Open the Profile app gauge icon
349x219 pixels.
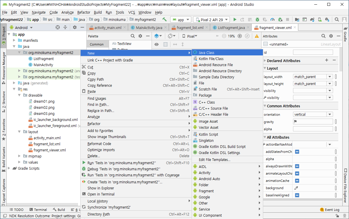pyautogui.click(x=272, y=19)
